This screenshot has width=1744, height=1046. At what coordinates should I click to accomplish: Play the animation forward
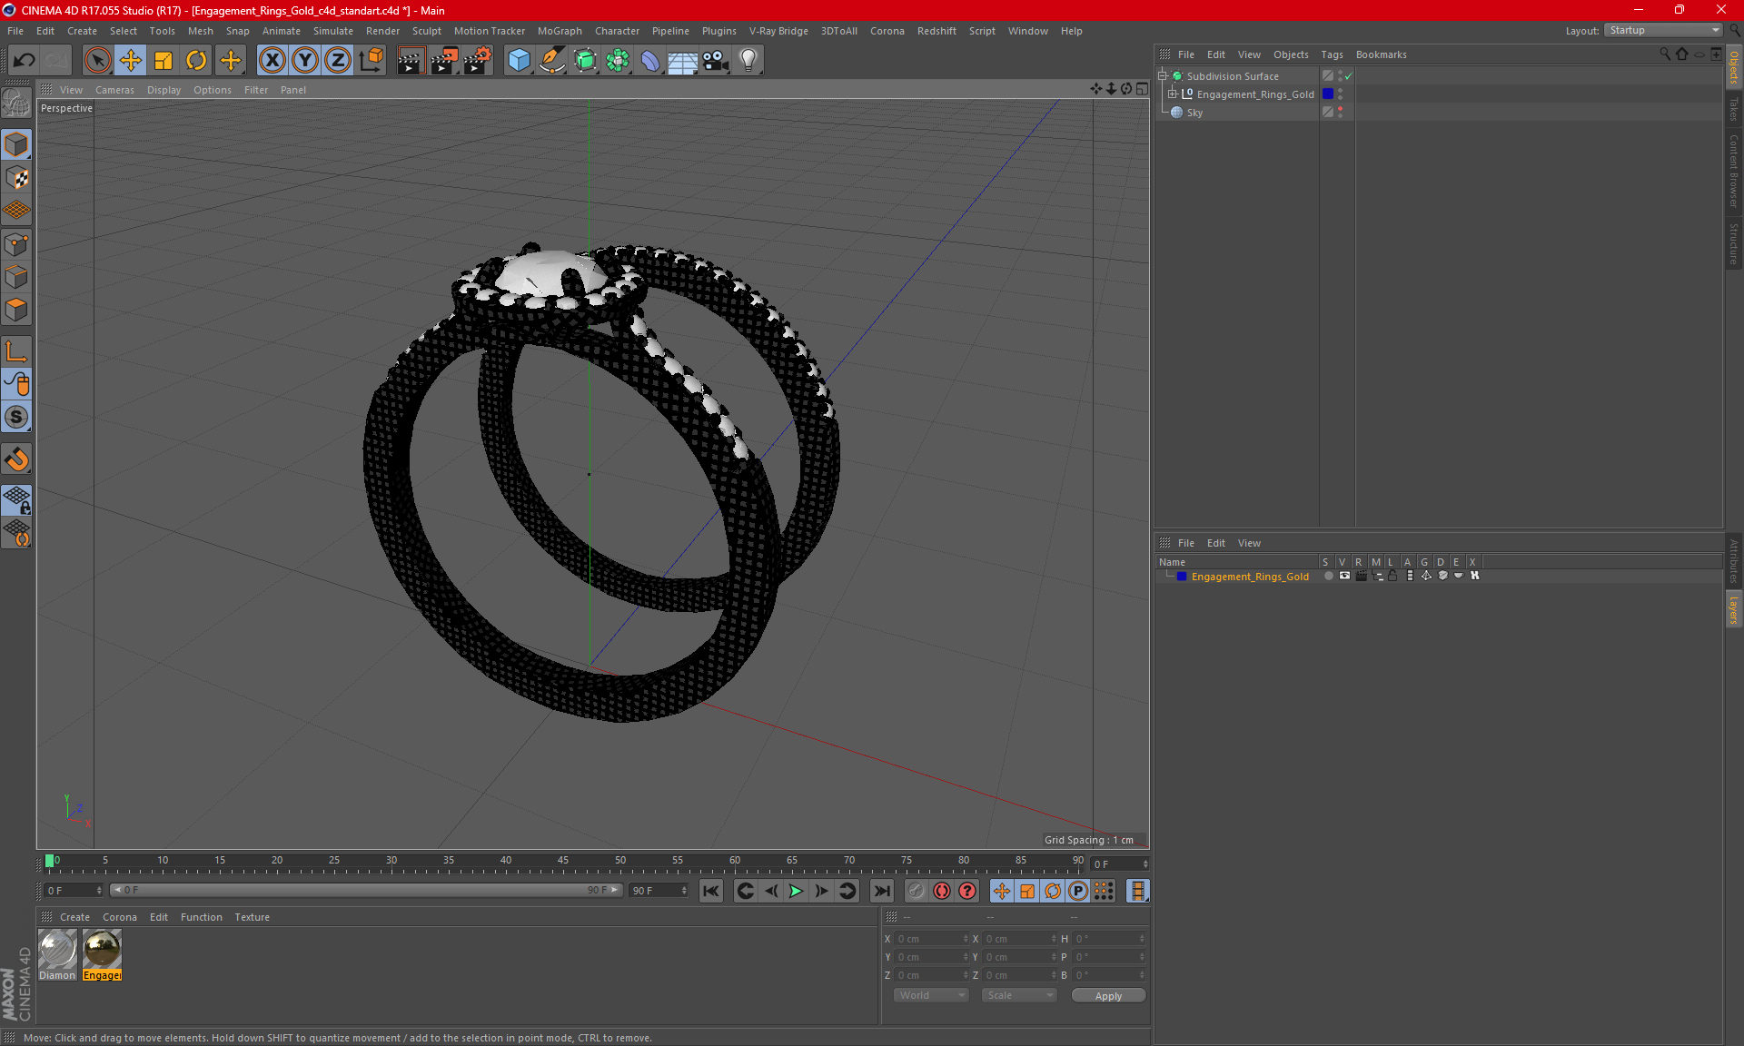pyautogui.click(x=796, y=892)
